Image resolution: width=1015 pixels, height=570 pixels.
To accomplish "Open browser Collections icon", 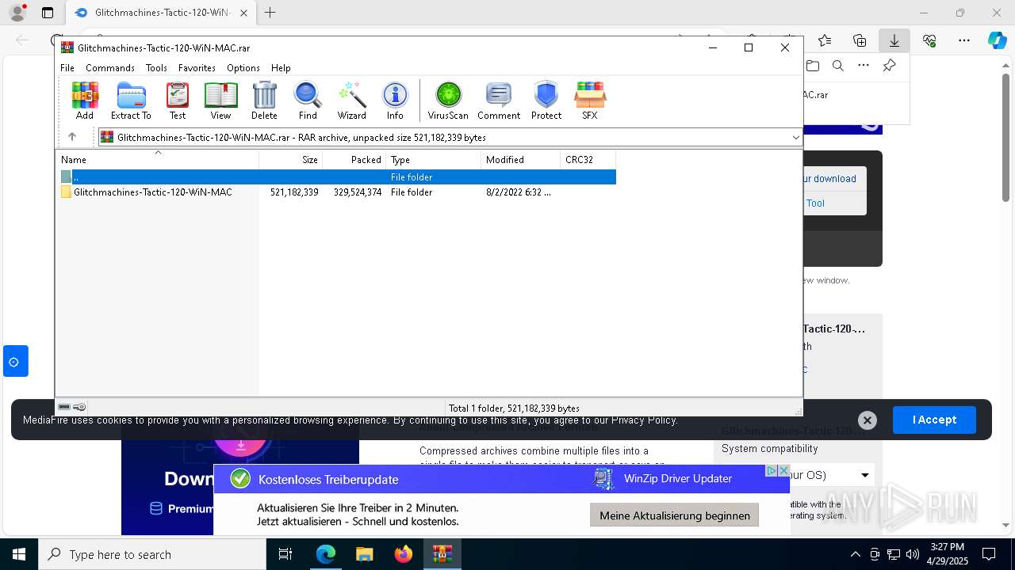I will 860,40.
